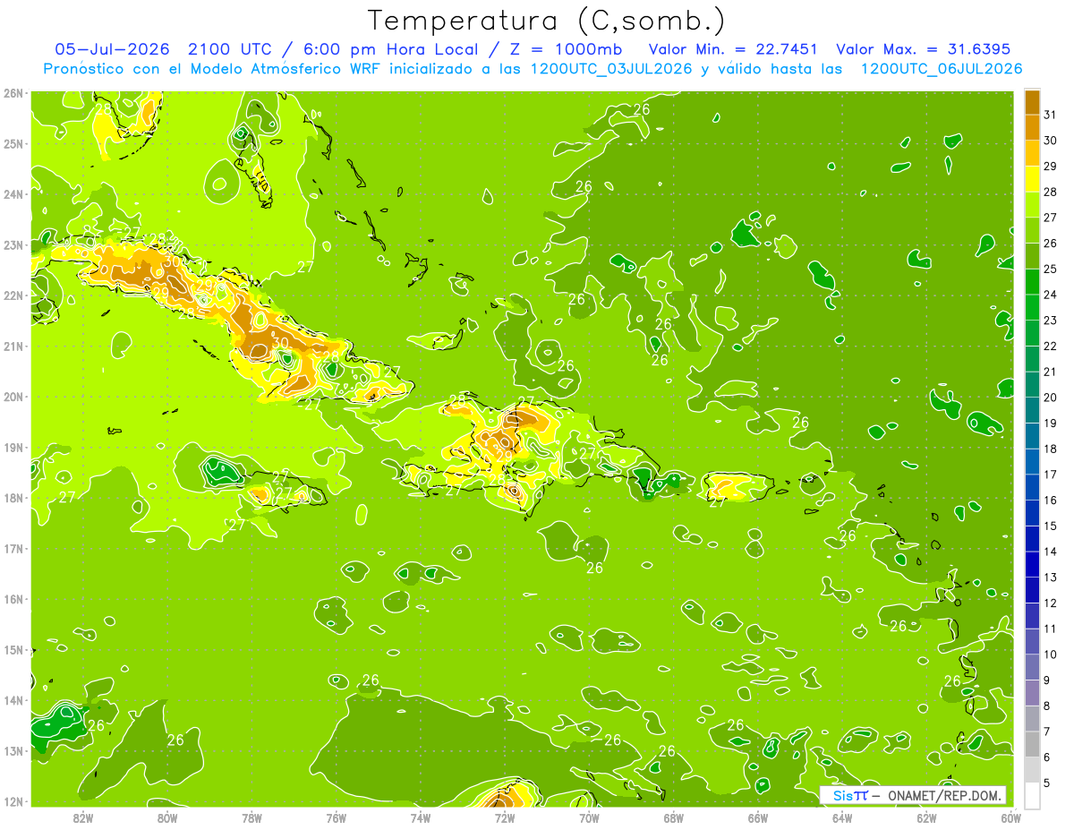Pick the brown legend swatch above 31
This screenshot has height=830, width=1074.
pyautogui.click(x=1032, y=101)
